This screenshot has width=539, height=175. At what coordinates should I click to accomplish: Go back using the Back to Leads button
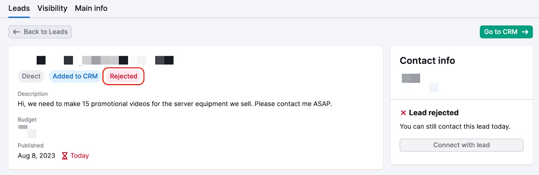(x=40, y=32)
